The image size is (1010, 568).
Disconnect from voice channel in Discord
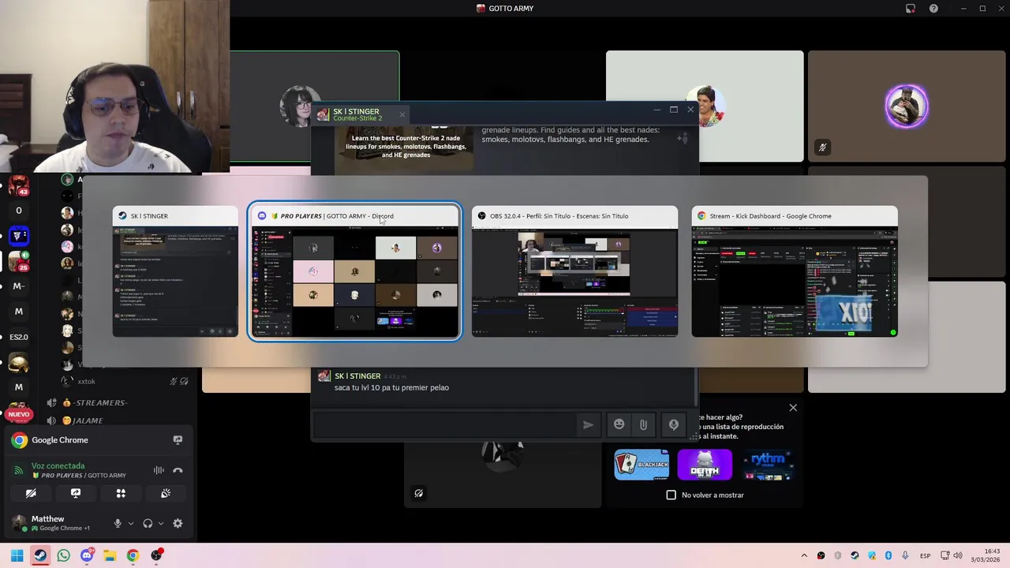click(178, 470)
